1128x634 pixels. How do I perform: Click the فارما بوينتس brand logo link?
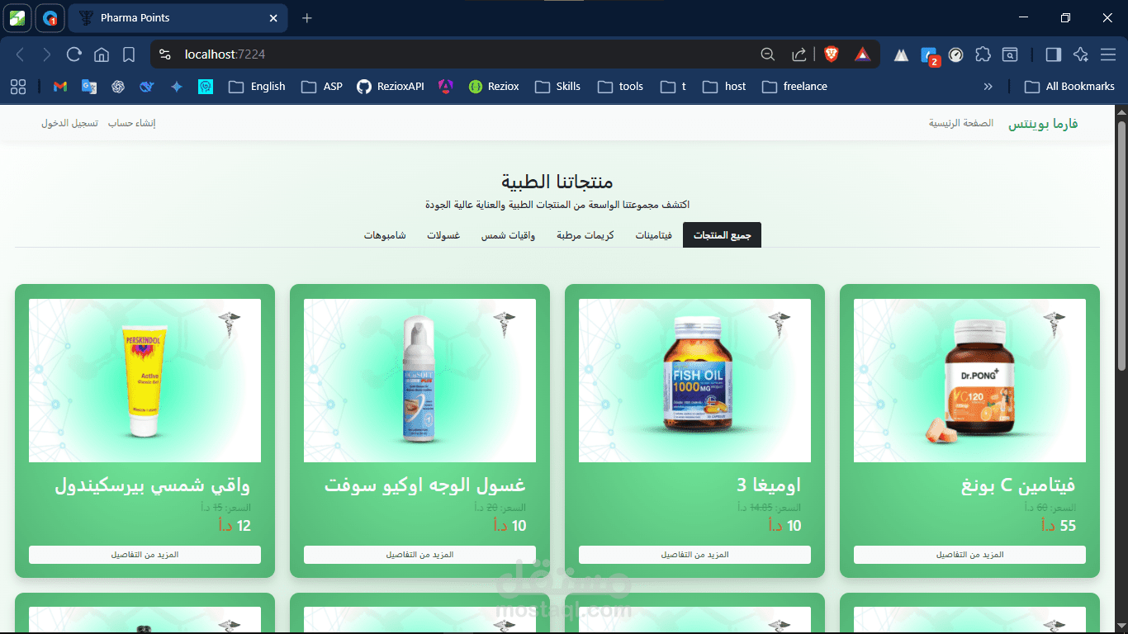[x=1043, y=124]
